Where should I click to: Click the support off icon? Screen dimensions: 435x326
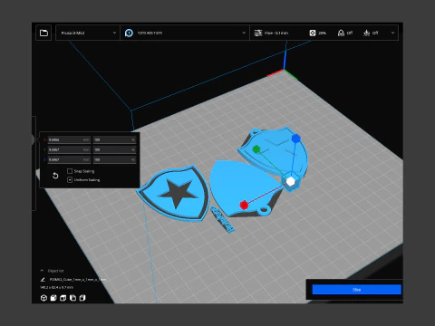[x=341, y=33]
